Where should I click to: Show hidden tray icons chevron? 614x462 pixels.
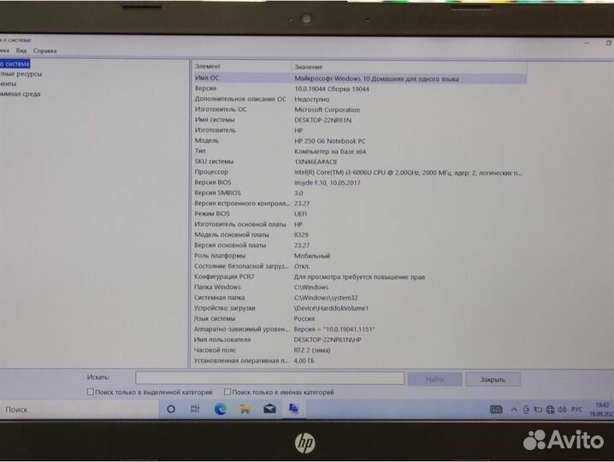(x=514, y=410)
